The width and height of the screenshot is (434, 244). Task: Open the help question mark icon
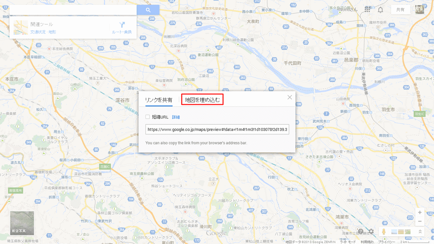[361, 231]
